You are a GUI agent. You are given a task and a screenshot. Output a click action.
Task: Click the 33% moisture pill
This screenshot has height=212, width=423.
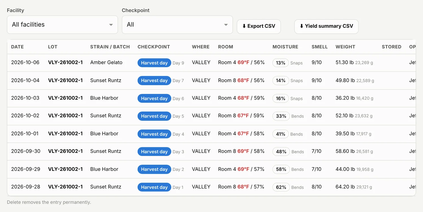[281, 116]
